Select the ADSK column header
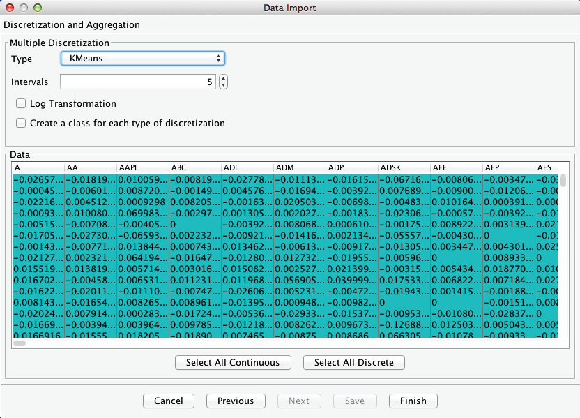The width and height of the screenshot is (580, 418). pos(404,167)
